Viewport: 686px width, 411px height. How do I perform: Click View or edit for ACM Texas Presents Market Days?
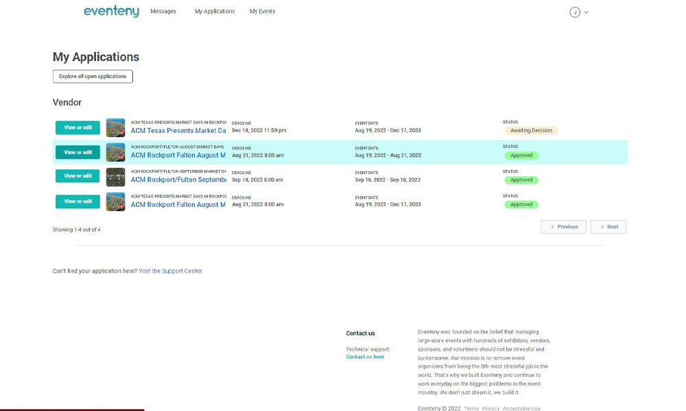78,127
